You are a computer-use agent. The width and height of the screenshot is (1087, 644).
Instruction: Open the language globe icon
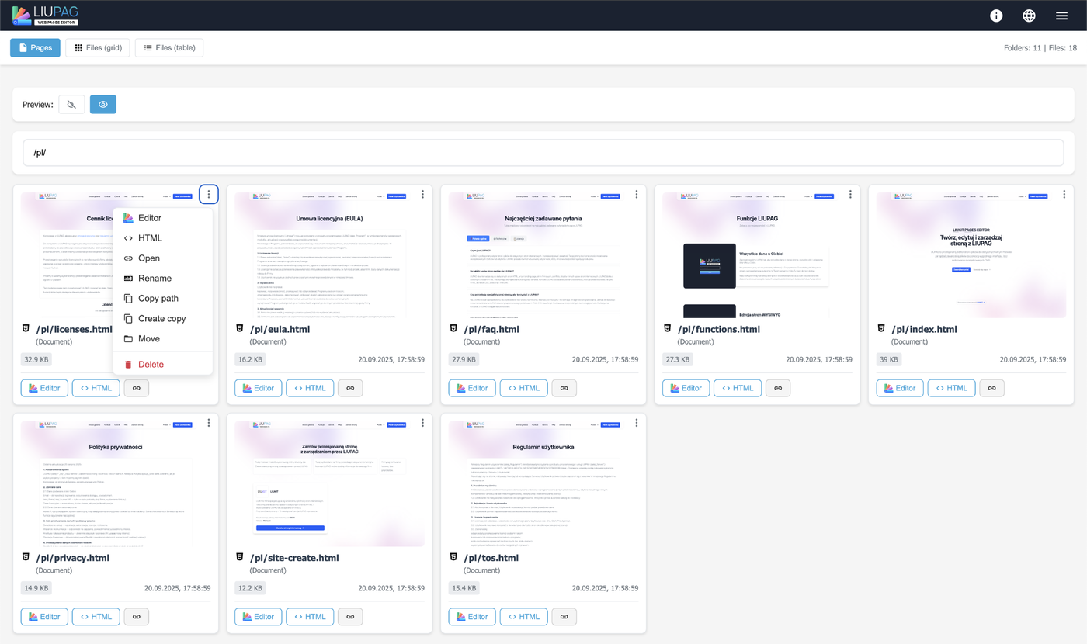point(1029,16)
